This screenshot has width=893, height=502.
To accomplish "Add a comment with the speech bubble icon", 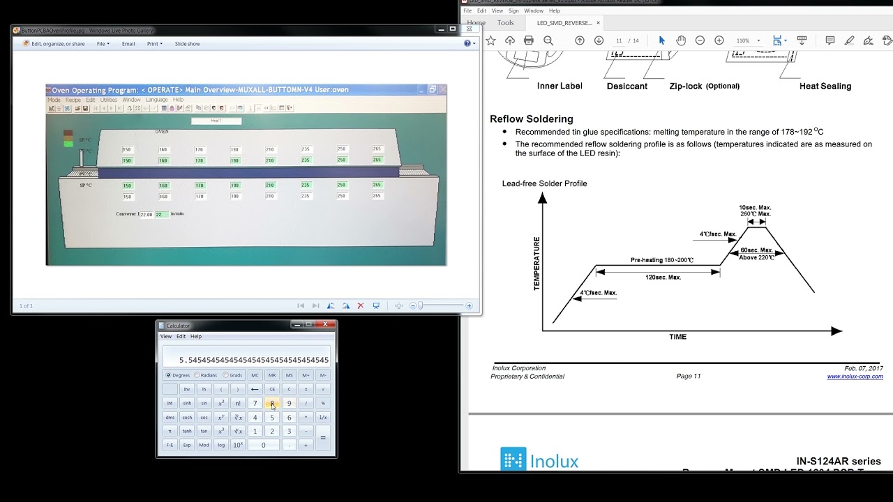I will [830, 40].
